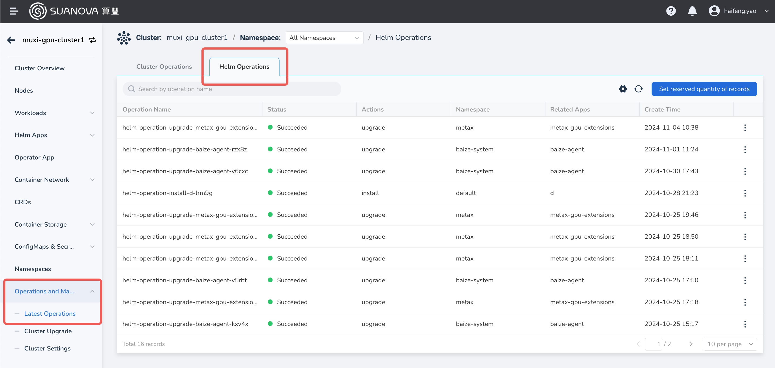Open Namespaces in sidebar
The width and height of the screenshot is (775, 368).
coord(33,269)
